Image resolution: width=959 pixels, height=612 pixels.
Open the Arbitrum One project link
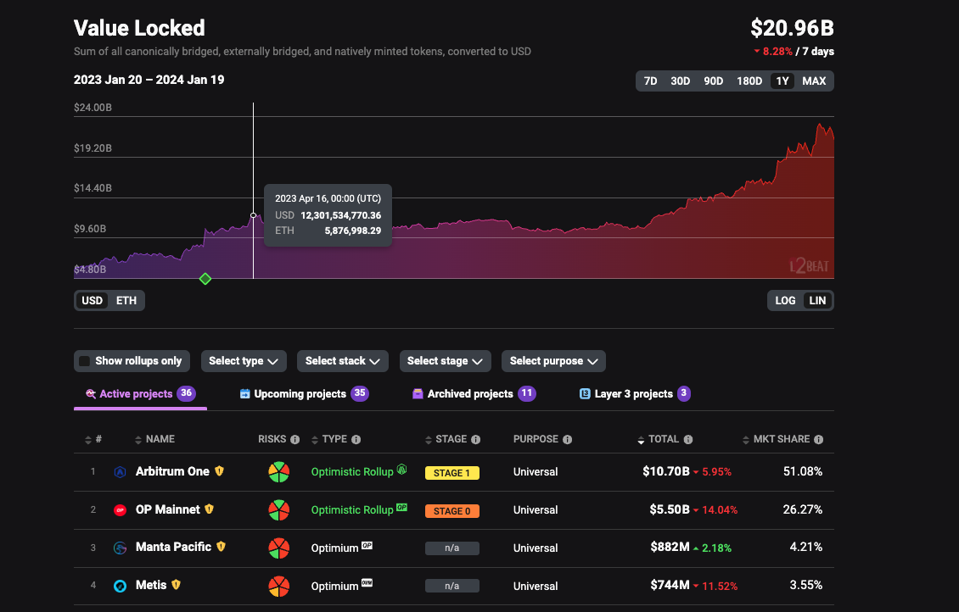tap(172, 471)
